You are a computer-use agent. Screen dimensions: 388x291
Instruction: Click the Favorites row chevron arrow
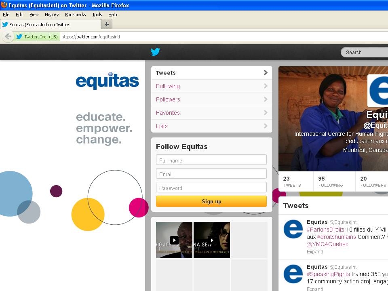tap(266, 113)
